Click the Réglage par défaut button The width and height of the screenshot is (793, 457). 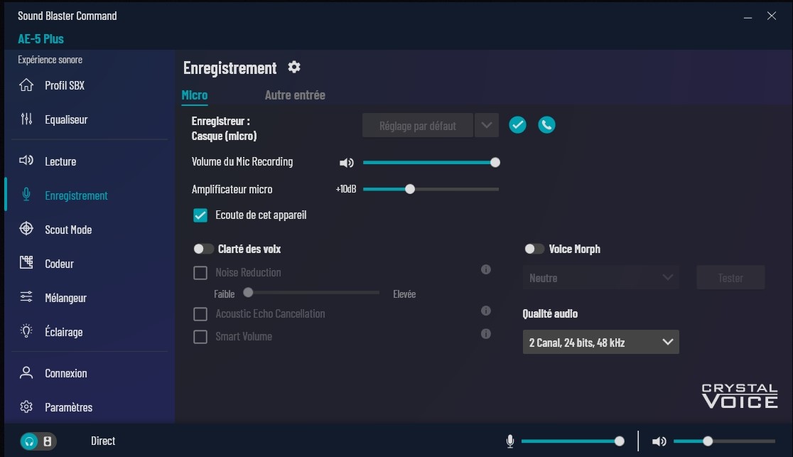pyautogui.click(x=418, y=126)
